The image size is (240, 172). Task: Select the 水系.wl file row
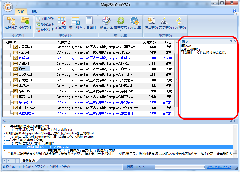pos(89,52)
